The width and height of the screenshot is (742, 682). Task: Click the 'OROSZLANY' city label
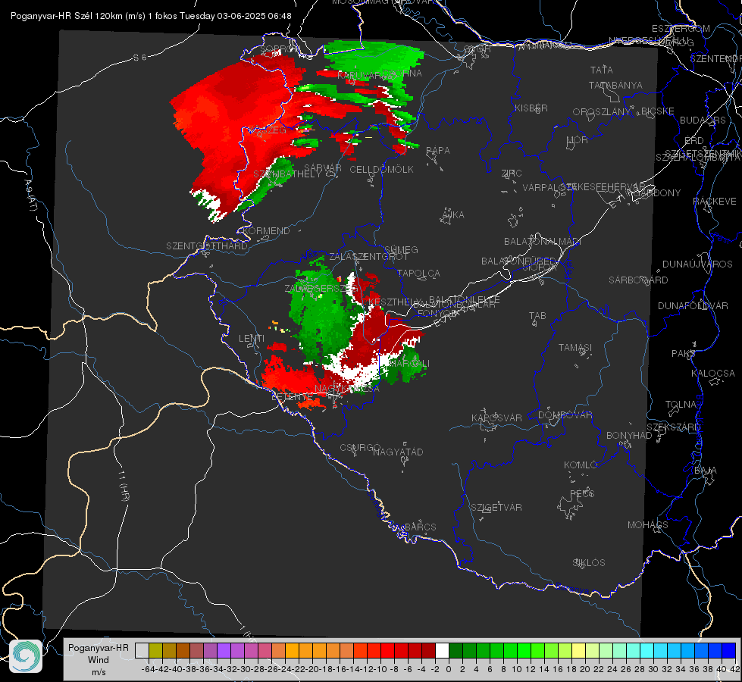point(602,111)
